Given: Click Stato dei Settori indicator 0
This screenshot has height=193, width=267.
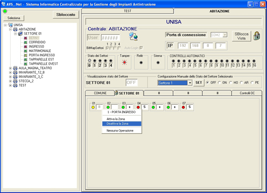Looking at the screenshot, I should click(x=90, y=60).
